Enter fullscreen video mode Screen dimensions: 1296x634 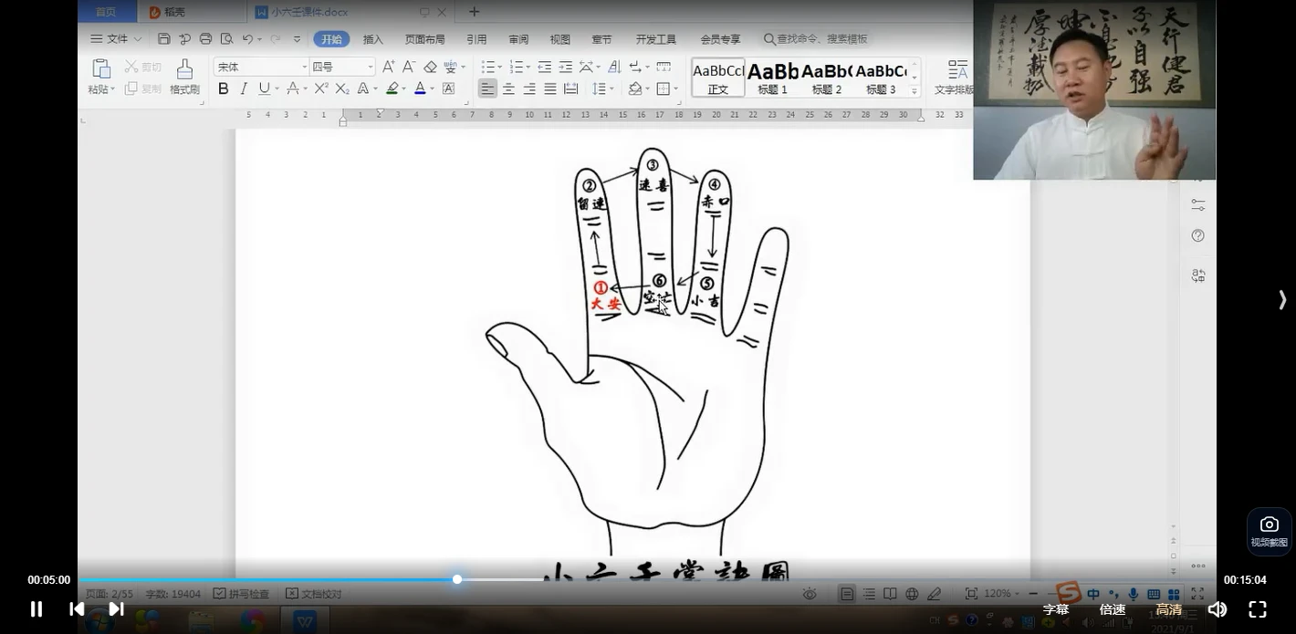[x=1258, y=609]
